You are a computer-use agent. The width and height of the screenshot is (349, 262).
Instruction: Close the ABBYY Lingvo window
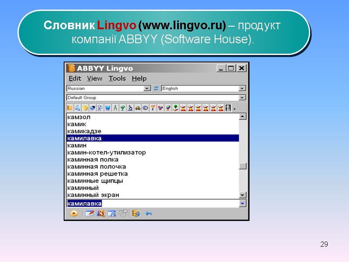tap(242, 68)
